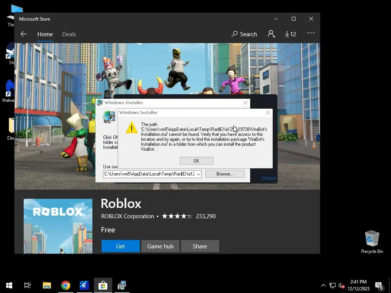391x293 pixels.
Task: Click the ROBLOX Corporation publisher link
Action: click(128, 216)
